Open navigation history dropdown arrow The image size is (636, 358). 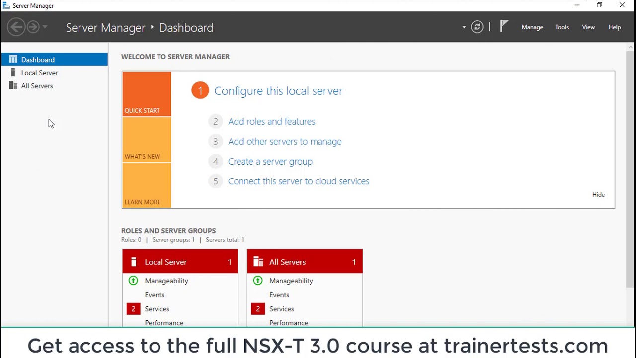pos(45,27)
